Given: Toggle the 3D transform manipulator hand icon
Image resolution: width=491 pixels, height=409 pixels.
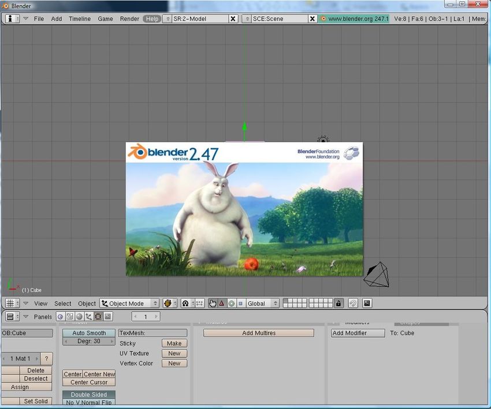Looking at the screenshot, I should click(x=213, y=303).
